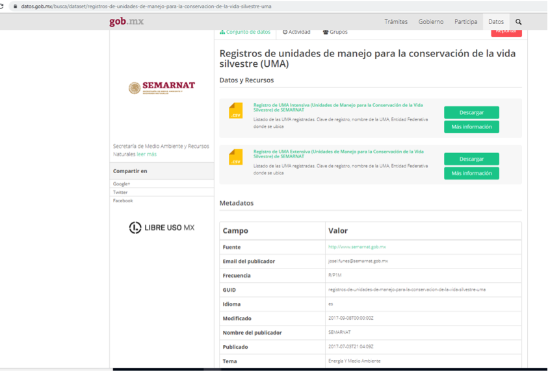
Task: Click the leer más link
Action: click(x=146, y=154)
